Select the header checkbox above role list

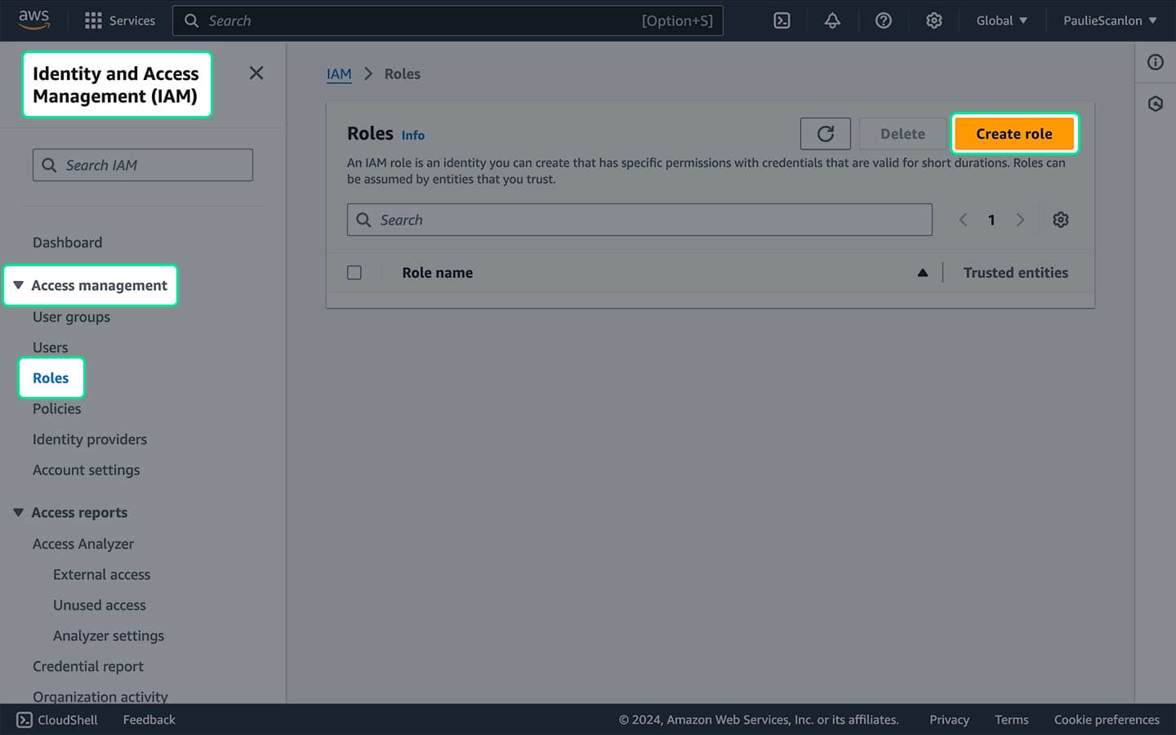pyautogui.click(x=354, y=272)
